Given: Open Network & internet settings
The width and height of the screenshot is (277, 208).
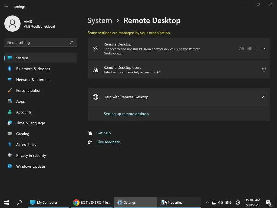Looking at the screenshot, I should 41,80.
